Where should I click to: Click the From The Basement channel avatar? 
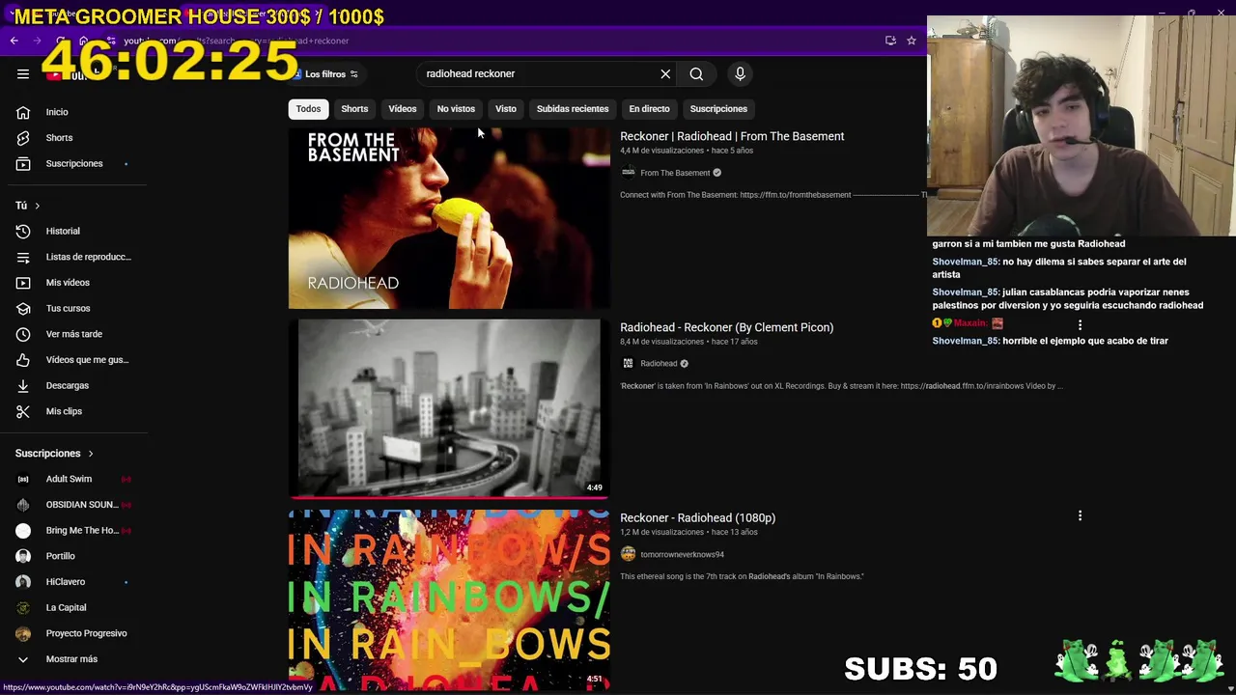[x=628, y=173]
